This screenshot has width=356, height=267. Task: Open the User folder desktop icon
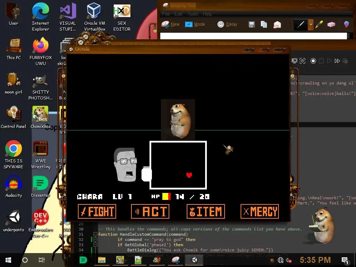[x=14, y=14]
